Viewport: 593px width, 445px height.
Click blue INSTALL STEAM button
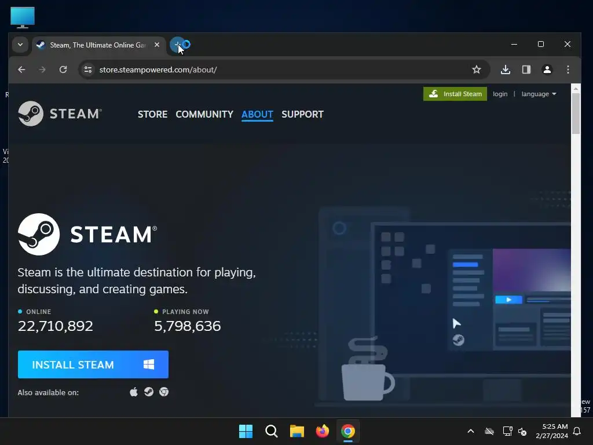pyautogui.click(x=93, y=364)
